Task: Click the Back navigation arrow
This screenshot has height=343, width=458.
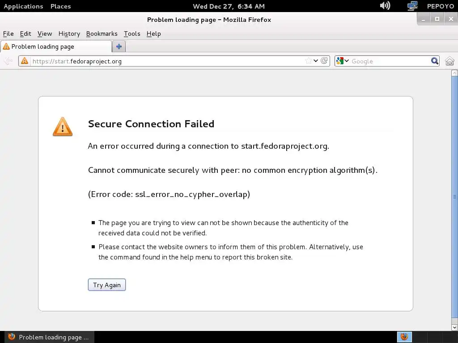Action: [x=8, y=61]
